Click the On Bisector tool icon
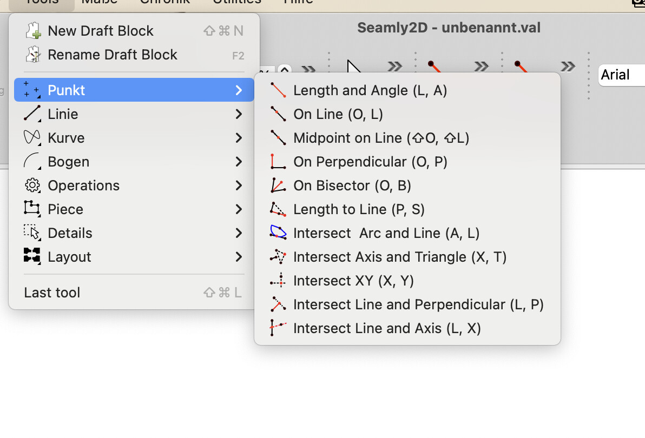645x438 pixels. 278,185
